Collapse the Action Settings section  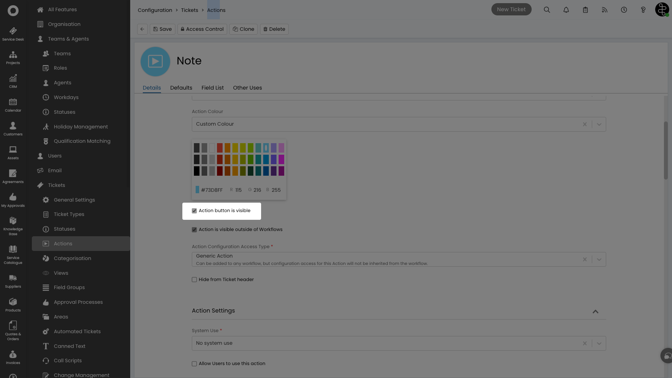click(595, 311)
